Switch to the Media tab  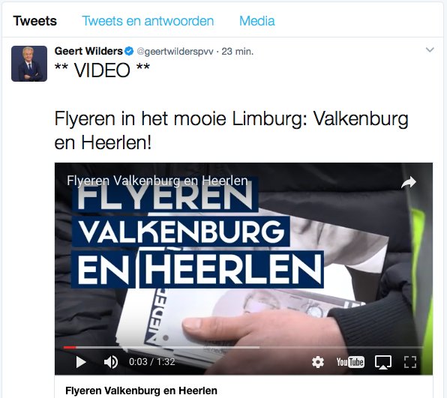coord(257,21)
